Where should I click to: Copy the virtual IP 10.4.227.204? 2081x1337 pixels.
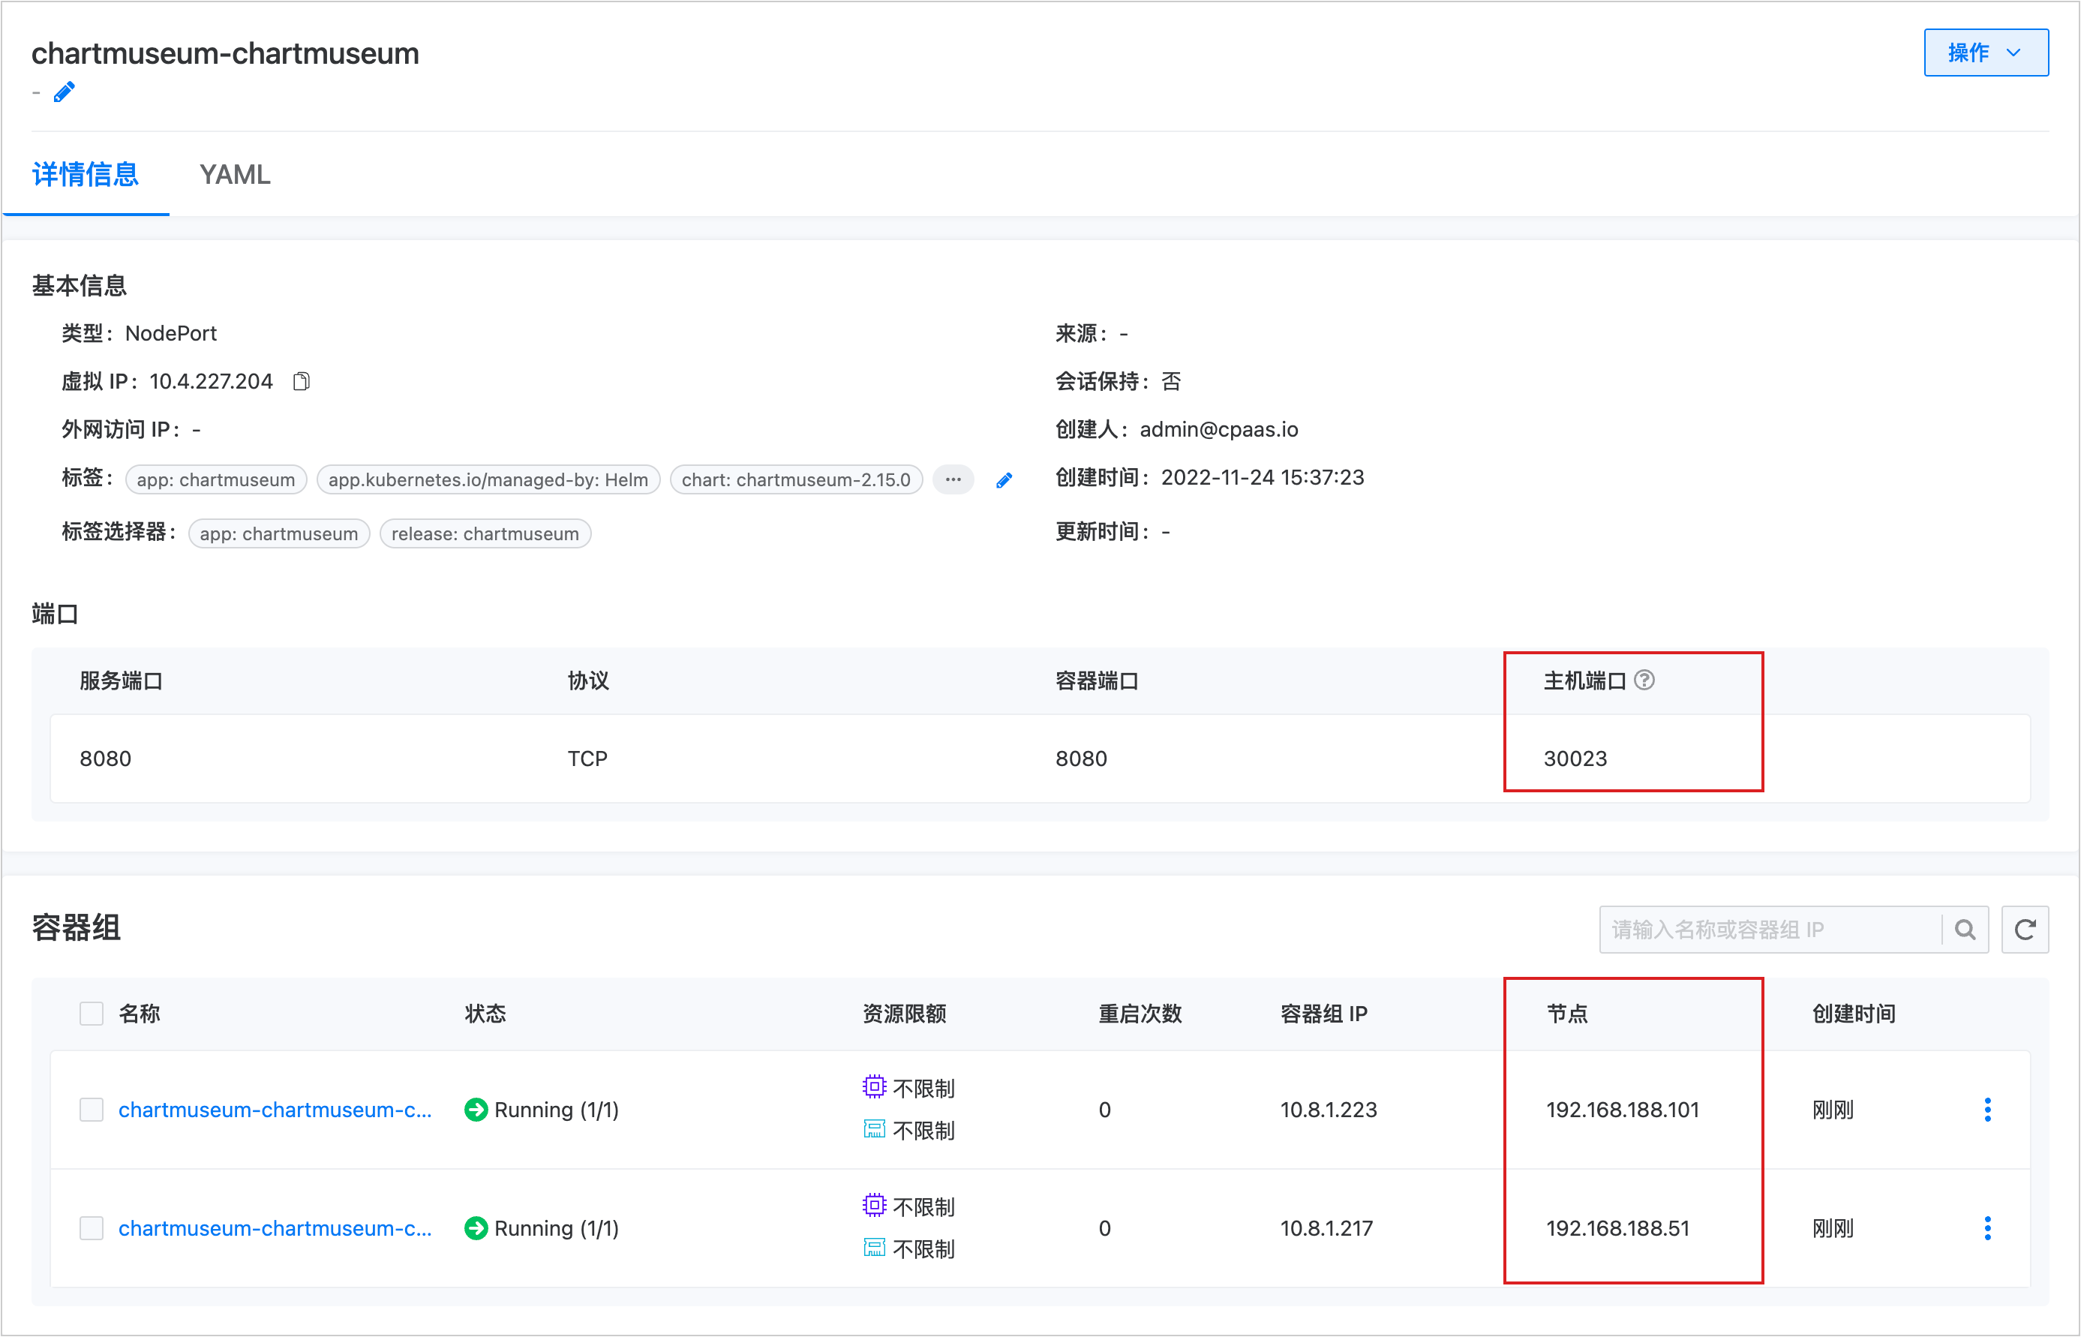(301, 382)
